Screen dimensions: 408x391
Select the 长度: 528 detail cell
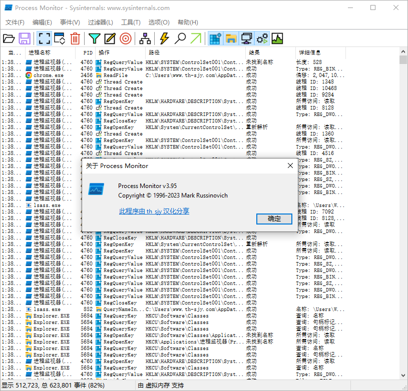tap(309, 62)
